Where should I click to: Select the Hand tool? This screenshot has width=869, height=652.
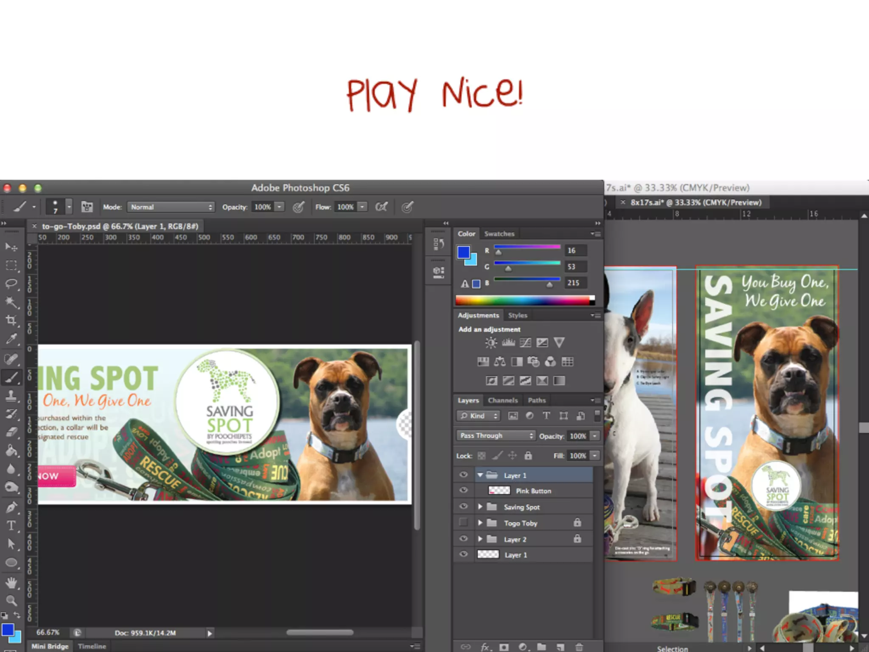click(x=11, y=583)
